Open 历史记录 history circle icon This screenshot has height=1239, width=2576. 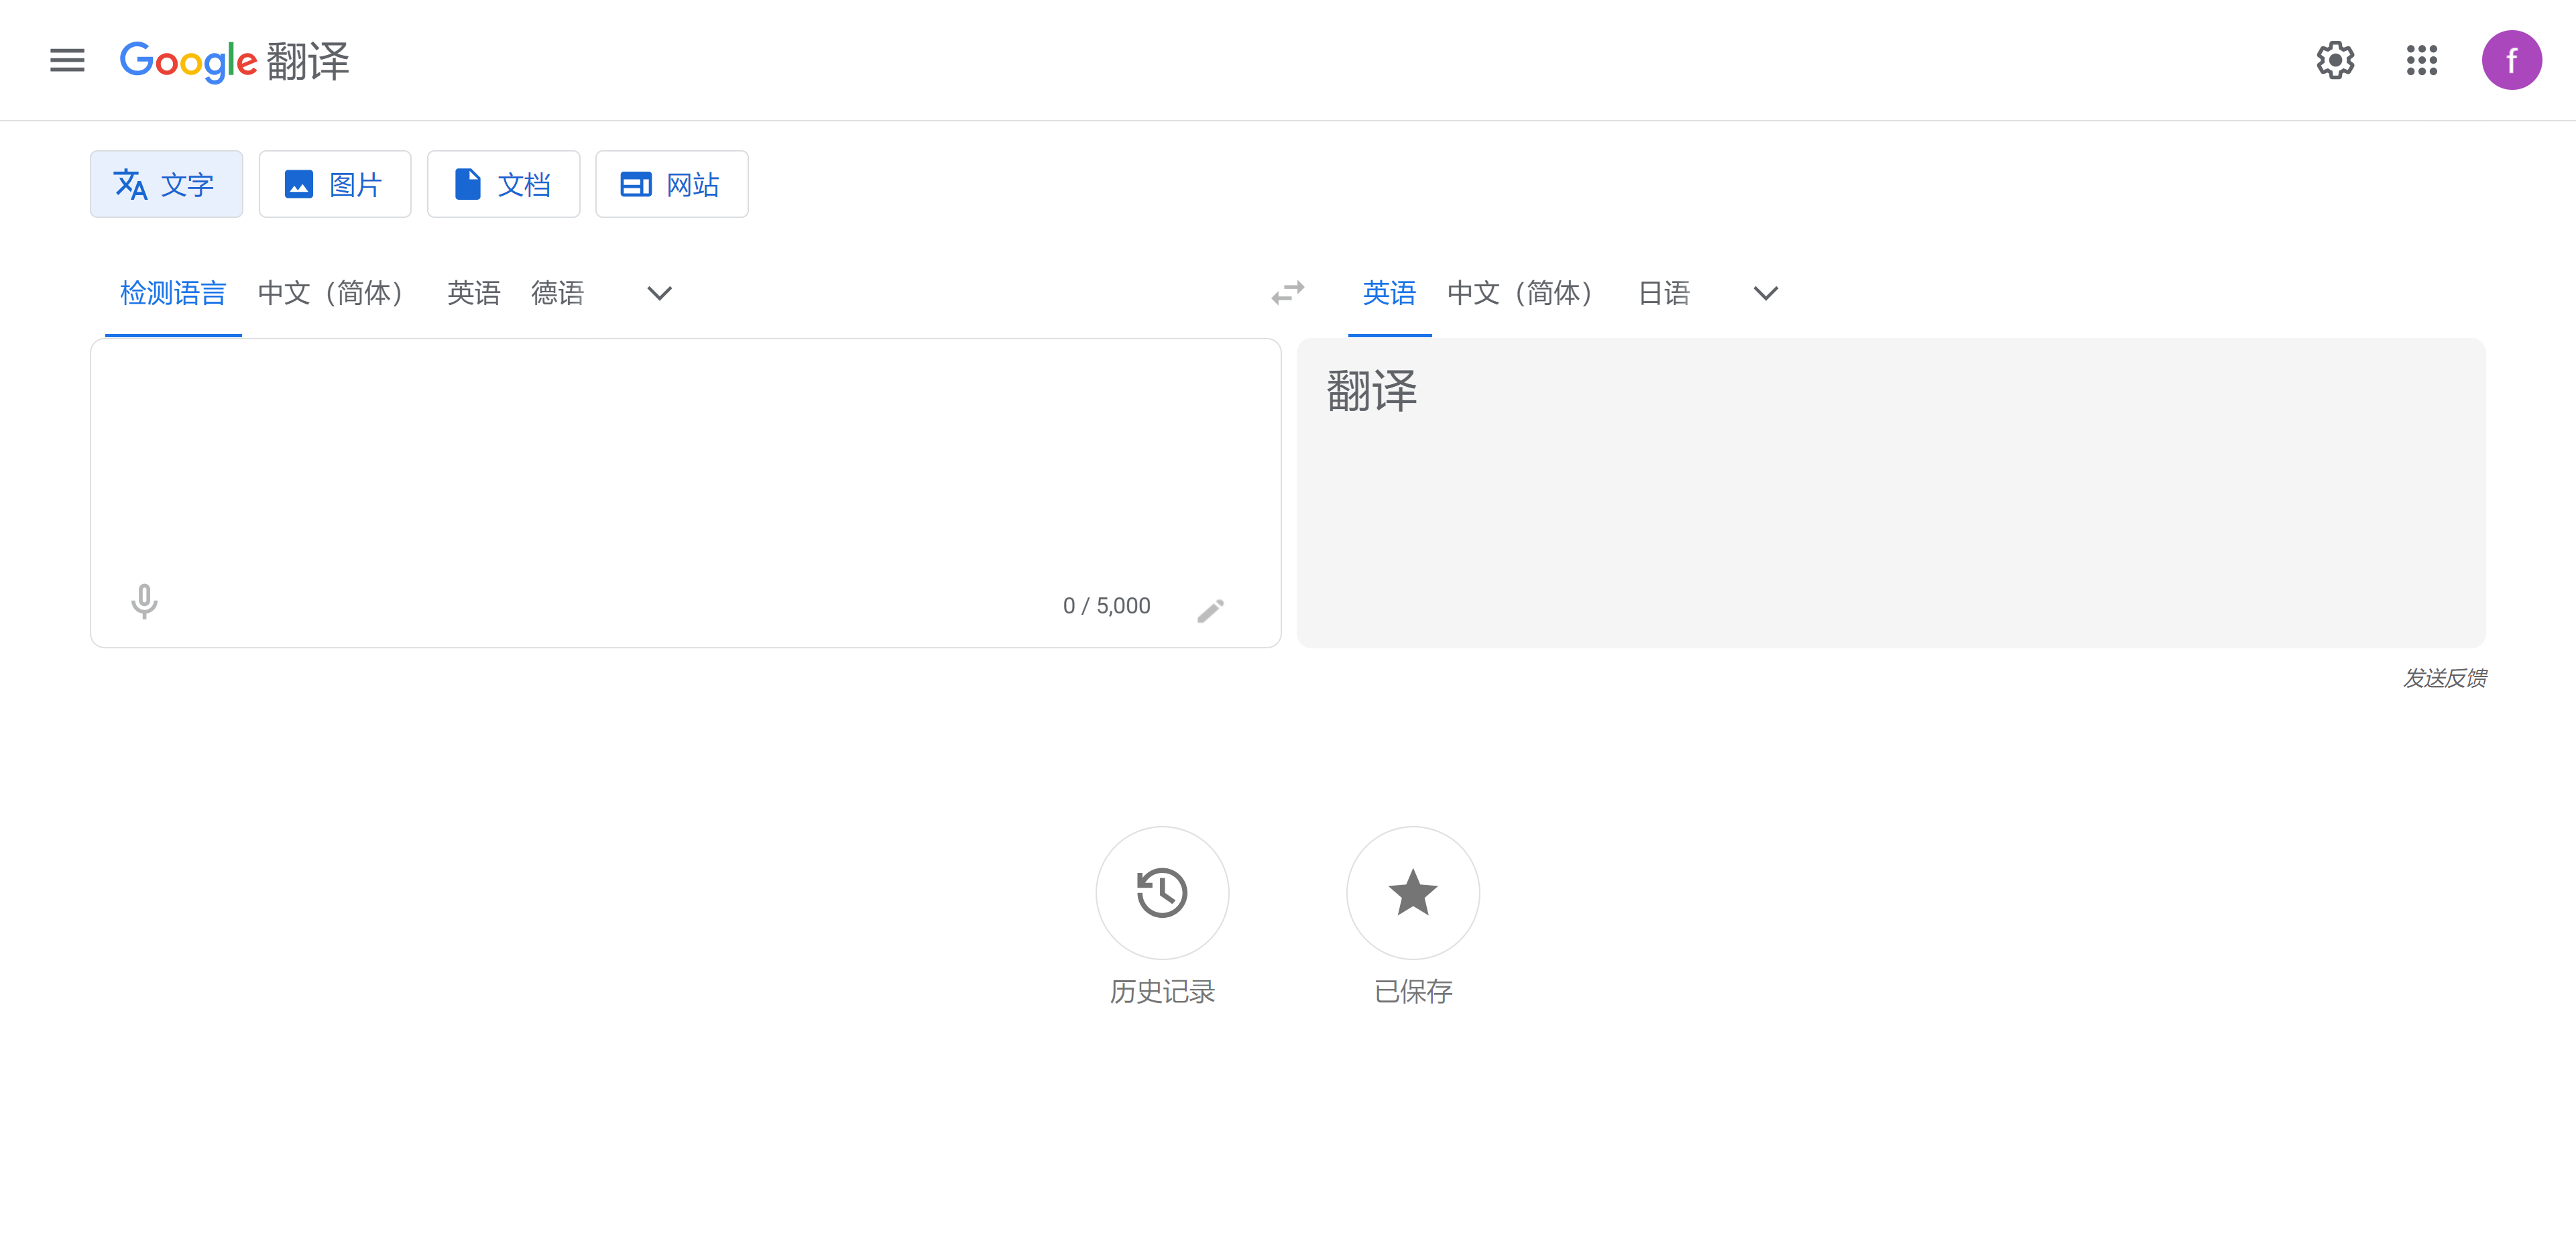click(1161, 892)
